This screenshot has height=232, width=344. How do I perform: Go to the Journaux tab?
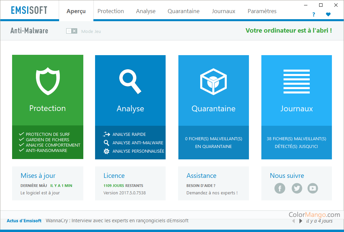pyautogui.click(x=223, y=11)
